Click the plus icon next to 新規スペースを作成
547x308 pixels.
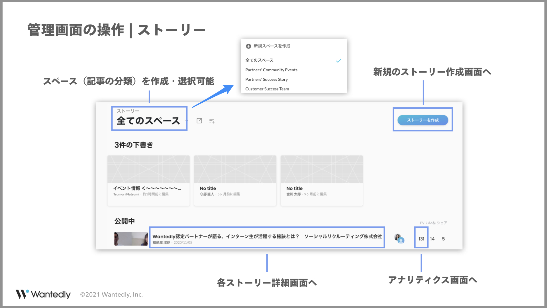pos(248,46)
